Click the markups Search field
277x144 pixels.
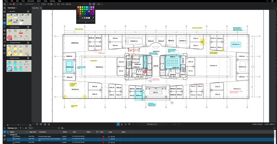point(44,128)
